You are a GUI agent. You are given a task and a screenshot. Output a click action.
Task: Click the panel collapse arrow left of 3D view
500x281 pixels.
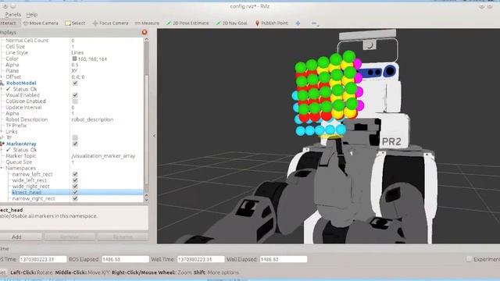pos(154,136)
